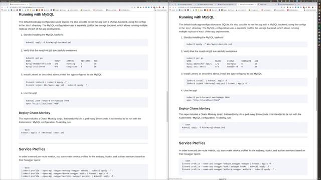Click the right window's vertical scrollbar thumb
This screenshot has height=180, width=321.
click(x=316, y=94)
